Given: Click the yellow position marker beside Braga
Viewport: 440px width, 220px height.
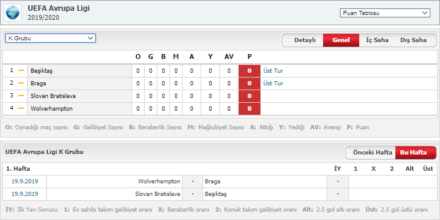Looking at the screenshot, I should pos(21,83).
